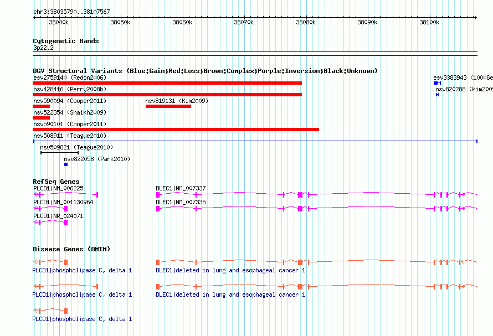
Task: Click the red loss bar under nsv428416
Action: pos(167,95)
